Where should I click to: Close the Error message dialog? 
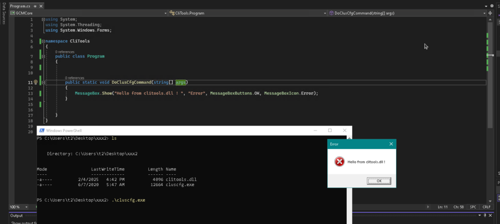tap(391, 144)
